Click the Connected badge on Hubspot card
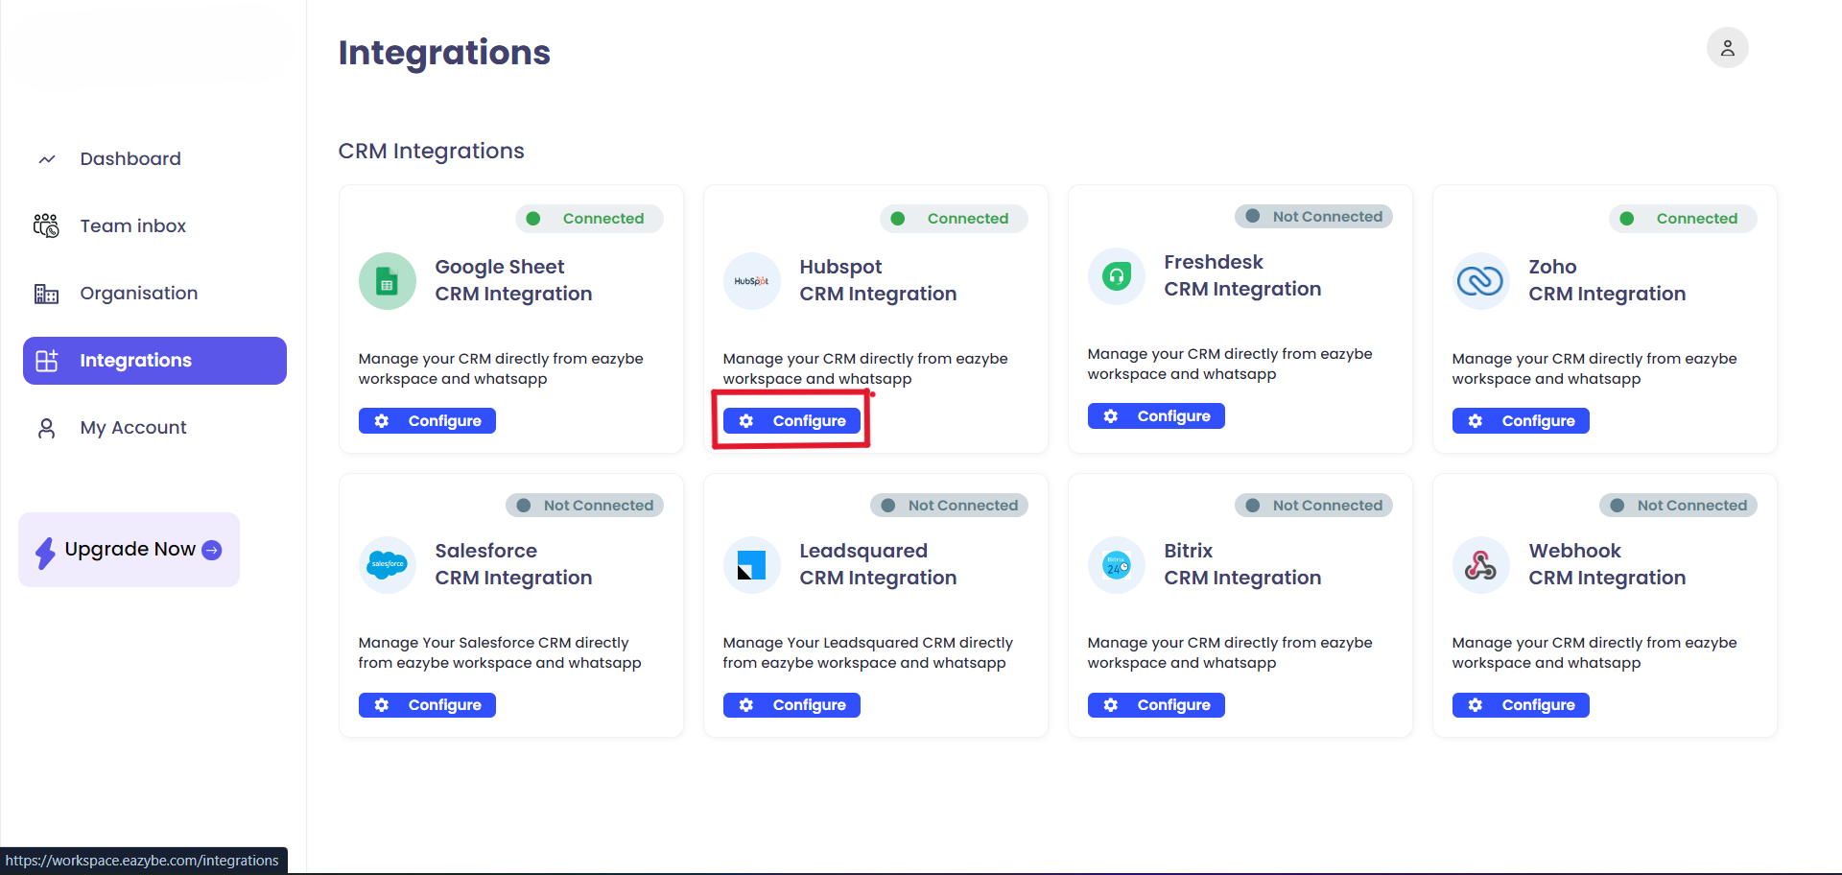 [954, 219]
